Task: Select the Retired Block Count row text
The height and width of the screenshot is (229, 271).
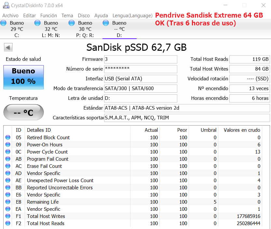Action: [48, 138]
